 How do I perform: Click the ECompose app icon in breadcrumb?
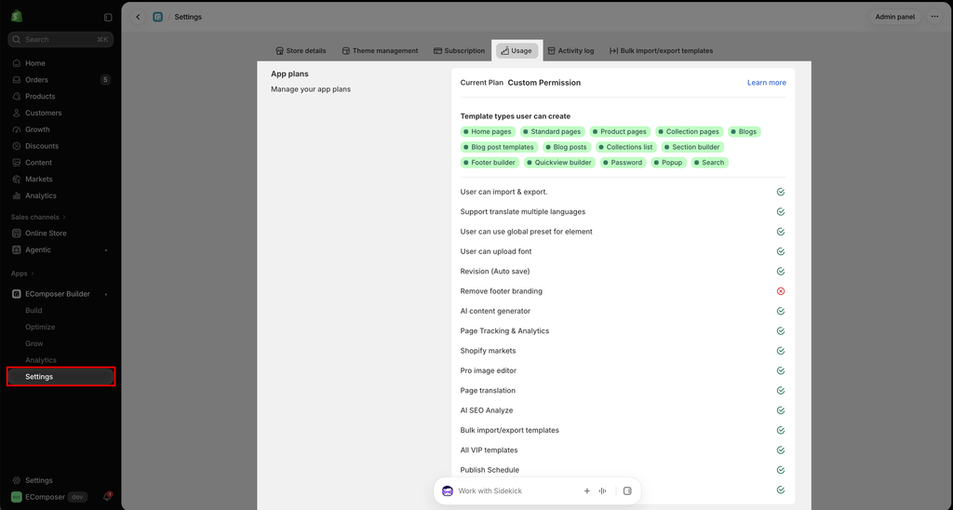(158, 17)
